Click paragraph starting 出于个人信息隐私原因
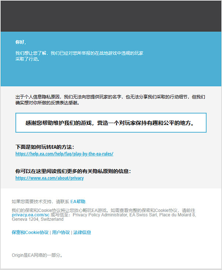222x270 pixels. tap(110, 100)
